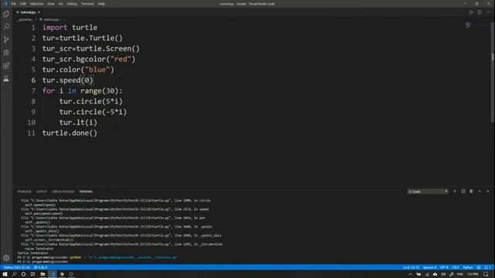
Task: Open the Edit menu
Action: 22,4
